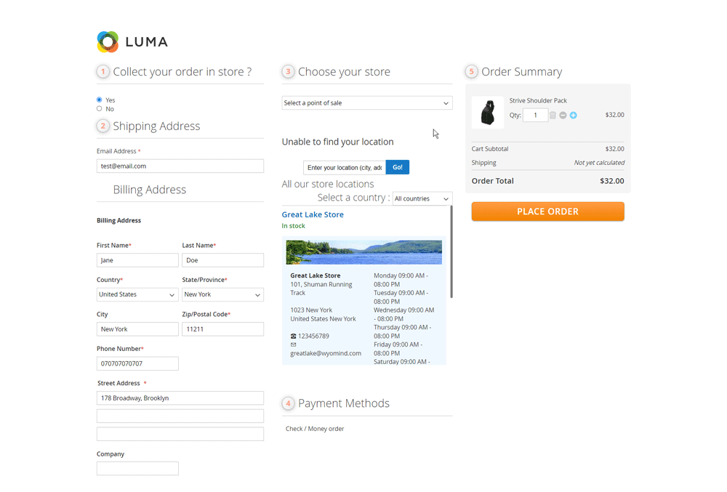Click the Great Lake Store banner image

click(x=363, y=252)
